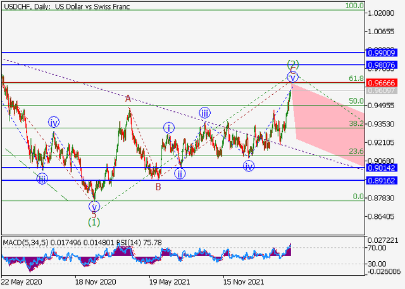The width and height of the screenshot is (405, 289).
Task: Click the red wave A label
Action: tap(128, 99)
